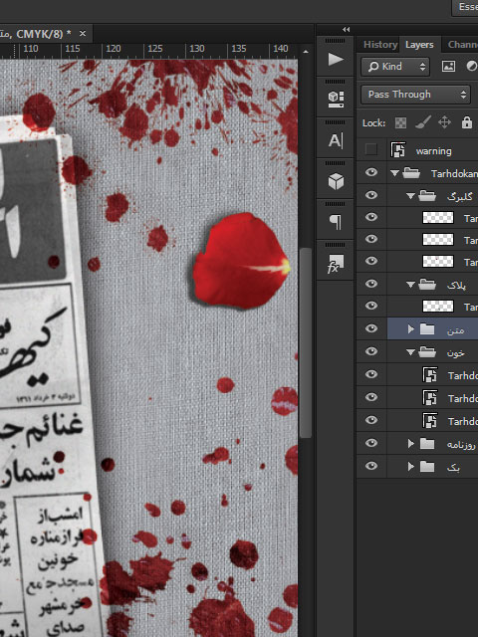Open the Styles panel fx icon
Viewport: 478px width, 637px height.
[336, 264]
